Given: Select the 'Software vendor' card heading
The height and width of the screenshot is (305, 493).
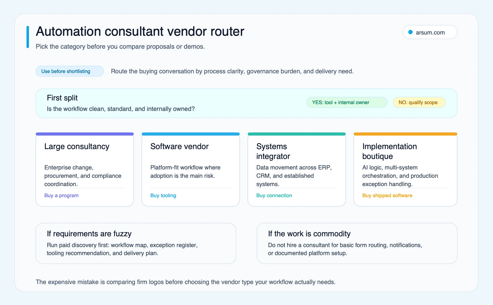Looking at the screenshot, I should coord(179,146).
